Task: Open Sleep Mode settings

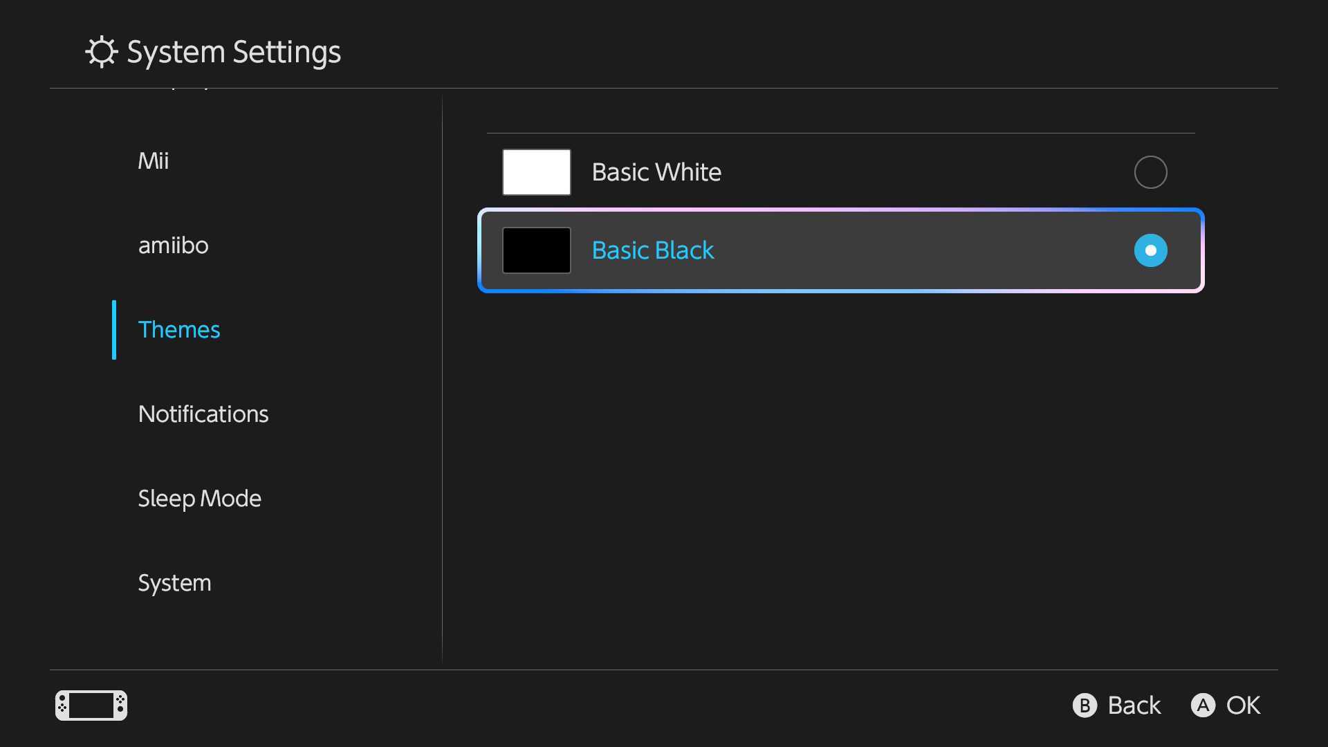Action: 199,499
